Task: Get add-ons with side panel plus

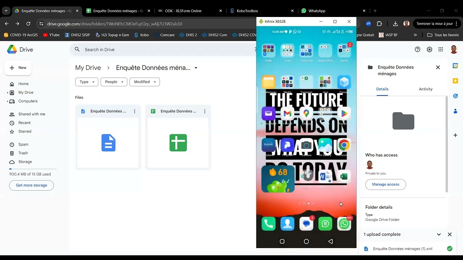Action: tap(455, 135)
